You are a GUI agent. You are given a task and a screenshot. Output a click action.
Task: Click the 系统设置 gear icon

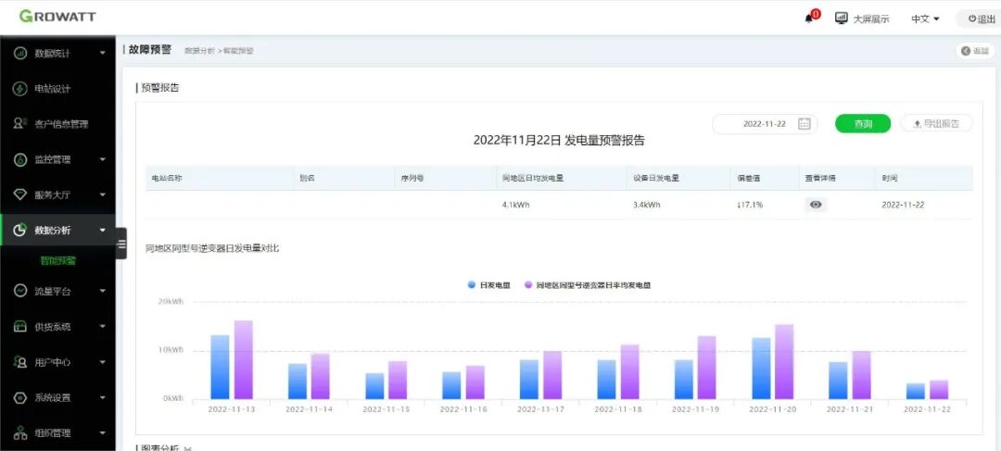(x=19, y=397)
